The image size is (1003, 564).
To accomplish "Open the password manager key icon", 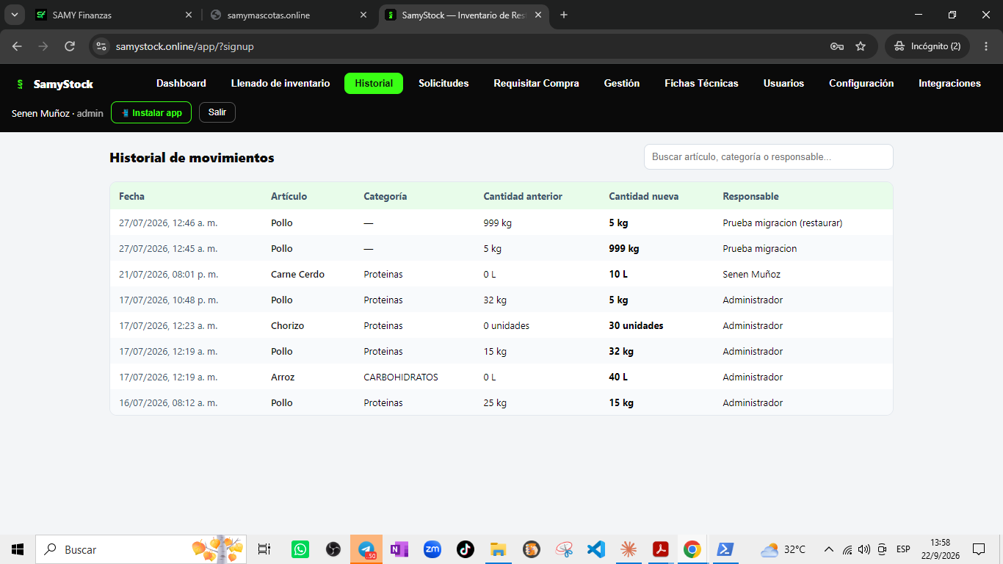I will 836,46.
